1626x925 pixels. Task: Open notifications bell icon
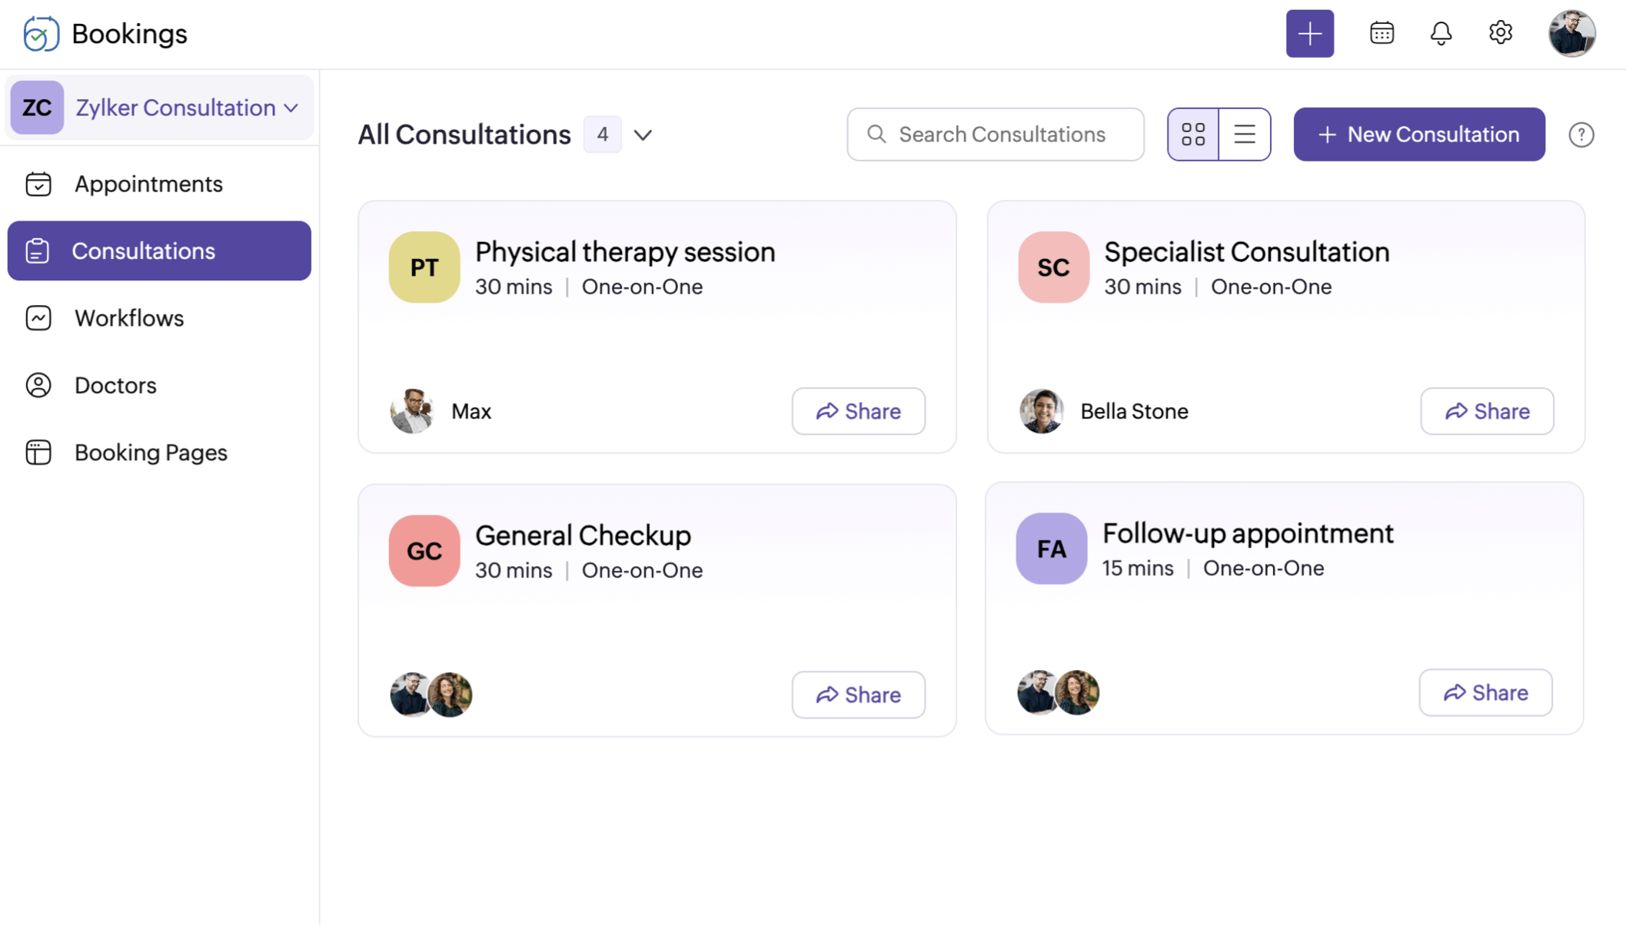(x=1441, y=34)
